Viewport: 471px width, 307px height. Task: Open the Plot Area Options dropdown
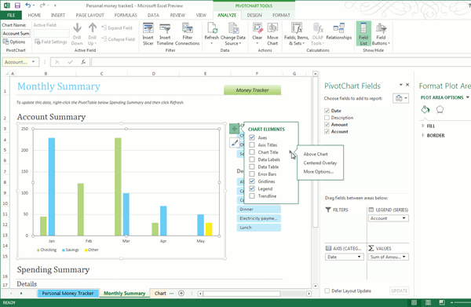tap(467, 97)
